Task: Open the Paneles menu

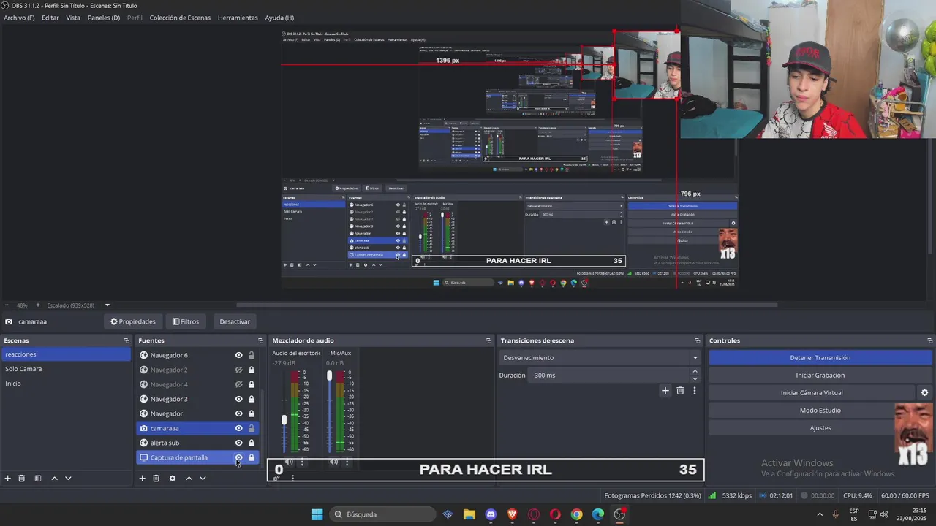Action: pos(104,18)
